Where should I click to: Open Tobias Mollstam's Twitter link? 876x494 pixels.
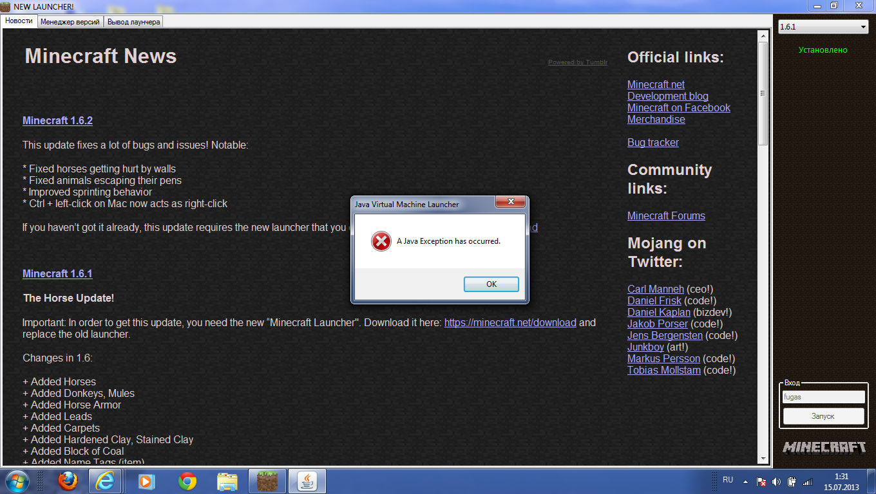click(664, 370)
